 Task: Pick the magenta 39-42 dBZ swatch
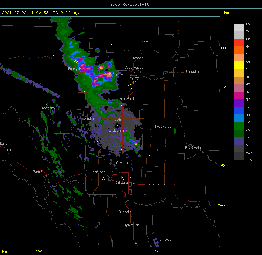239,95
